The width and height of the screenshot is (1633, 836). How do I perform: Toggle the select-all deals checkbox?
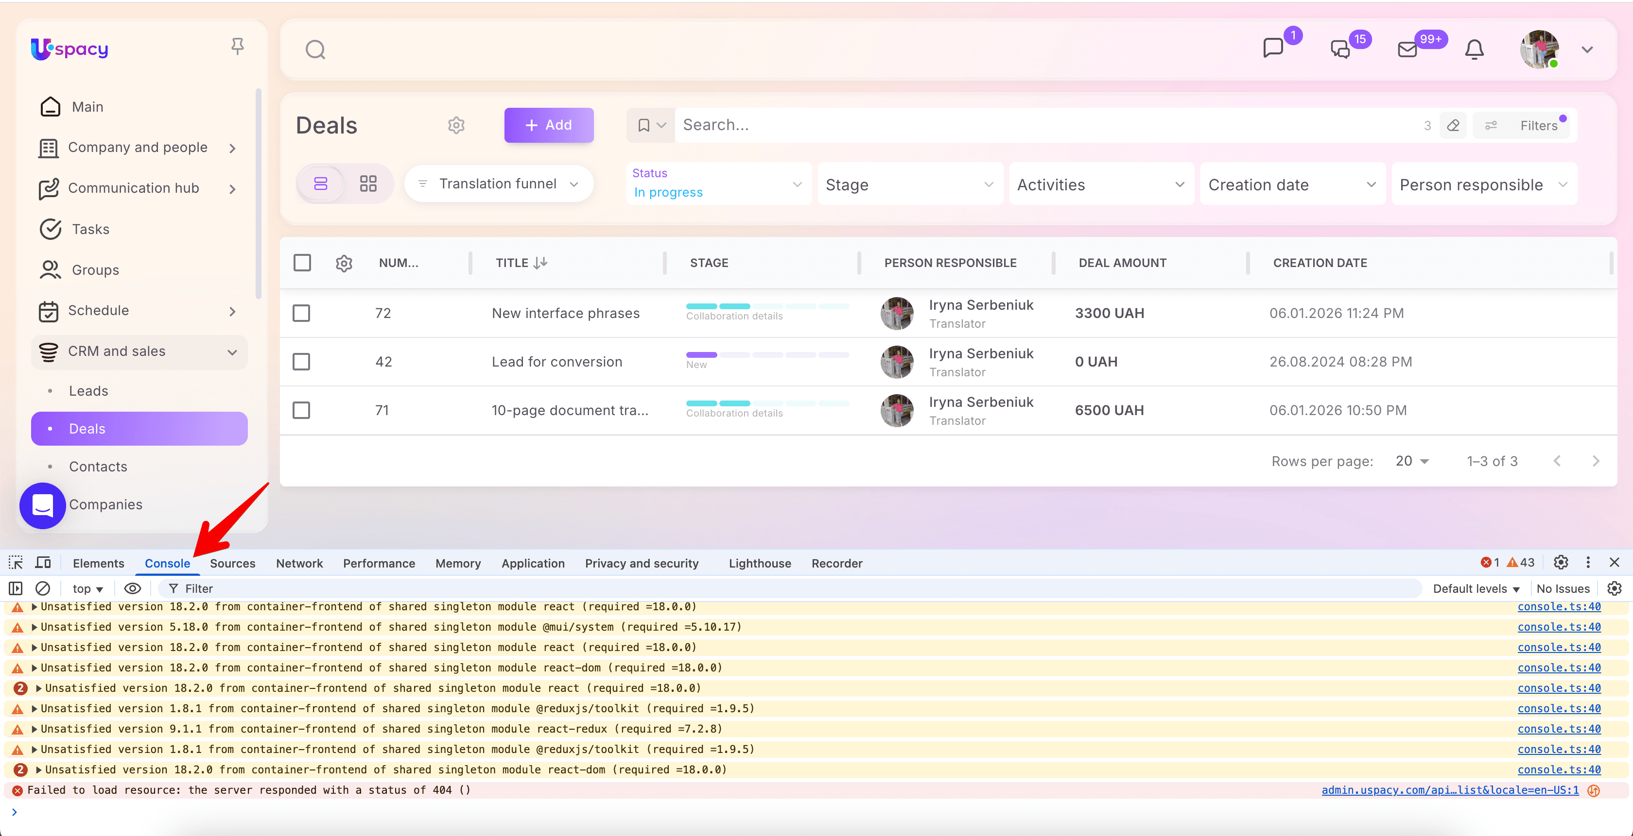[x=302, y=263]
